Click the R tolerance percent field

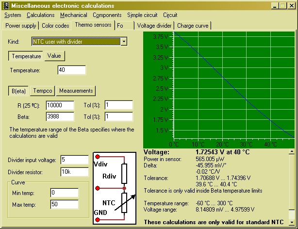click(x=119, y=105)
